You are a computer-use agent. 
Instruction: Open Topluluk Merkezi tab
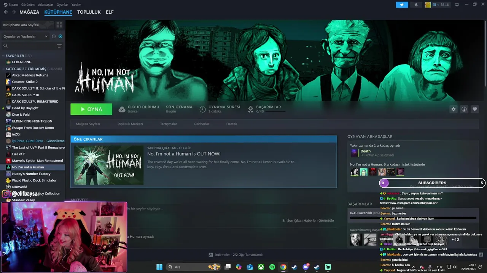click(x=130, y=124)
